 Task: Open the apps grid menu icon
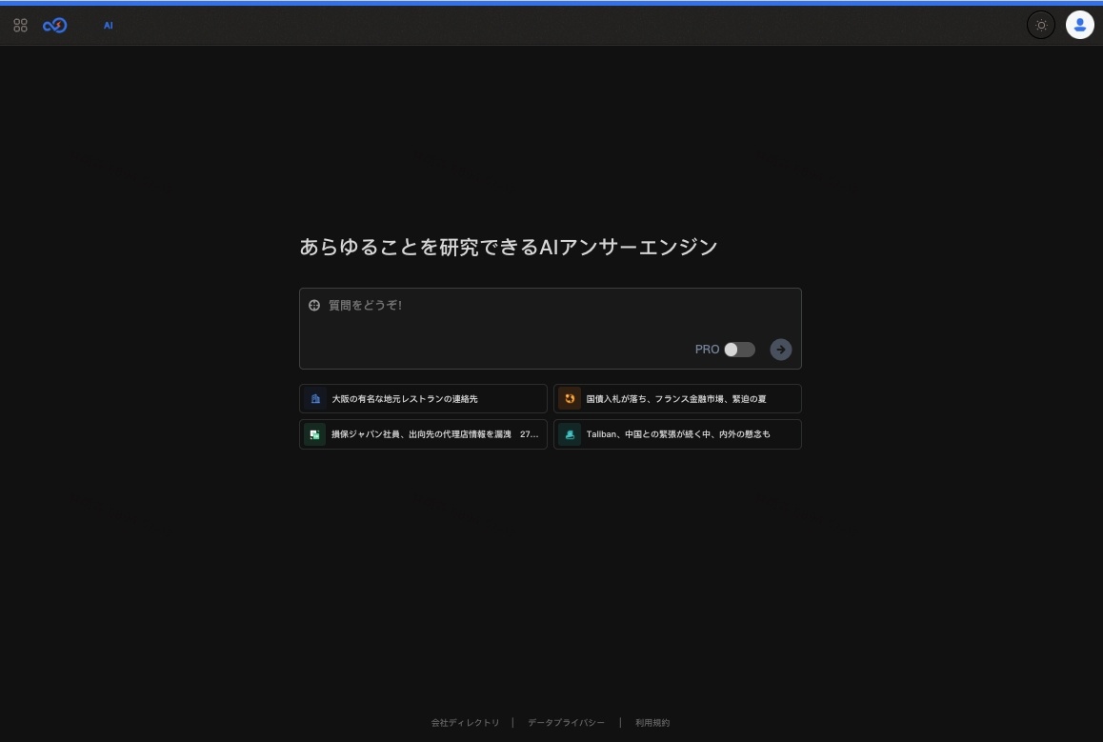pyautogui.click(x=20, y=26)
